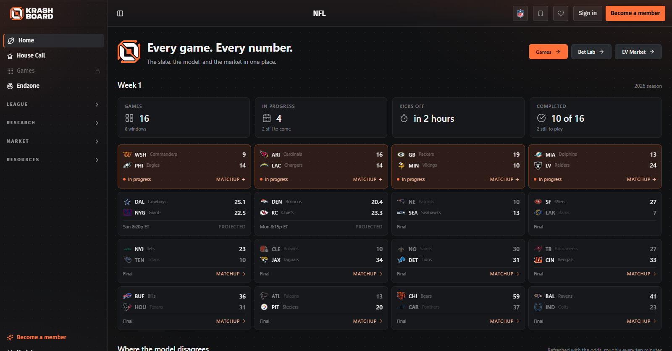
Task: Click the Cowboys star logo
Action: click(127, 202)
